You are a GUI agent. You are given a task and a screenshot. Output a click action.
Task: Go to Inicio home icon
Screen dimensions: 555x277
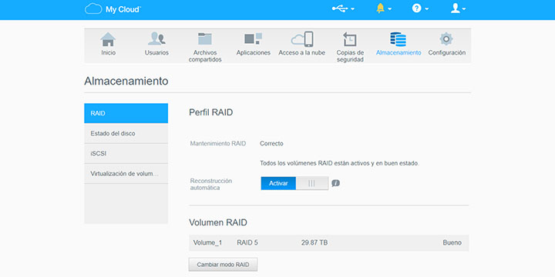[x=109, y=39]
